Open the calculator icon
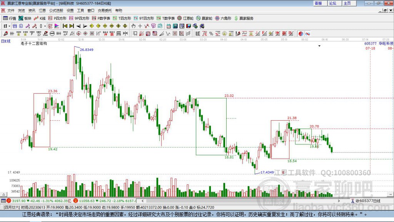The width and height of the screenshot is (394, 222). click(x=175, y=26)
